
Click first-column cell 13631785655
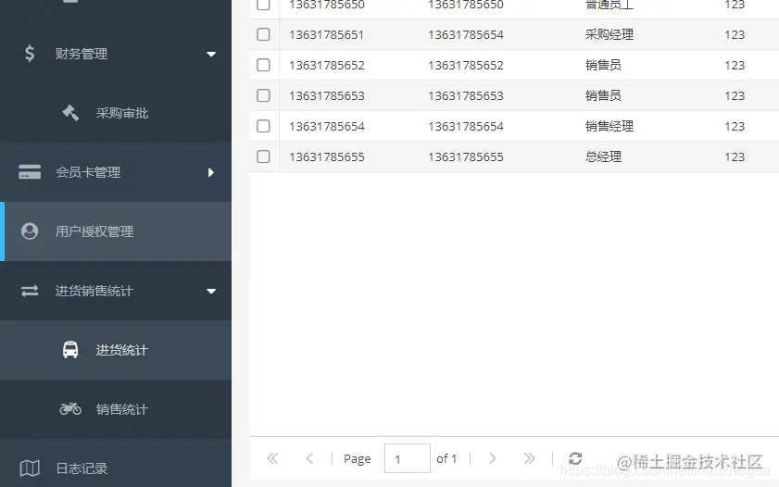pyautogui.click(x=326, y=156)
